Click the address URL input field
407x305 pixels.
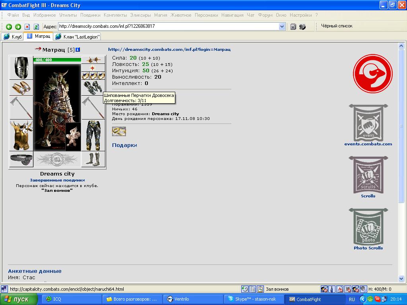pos(169,26)
